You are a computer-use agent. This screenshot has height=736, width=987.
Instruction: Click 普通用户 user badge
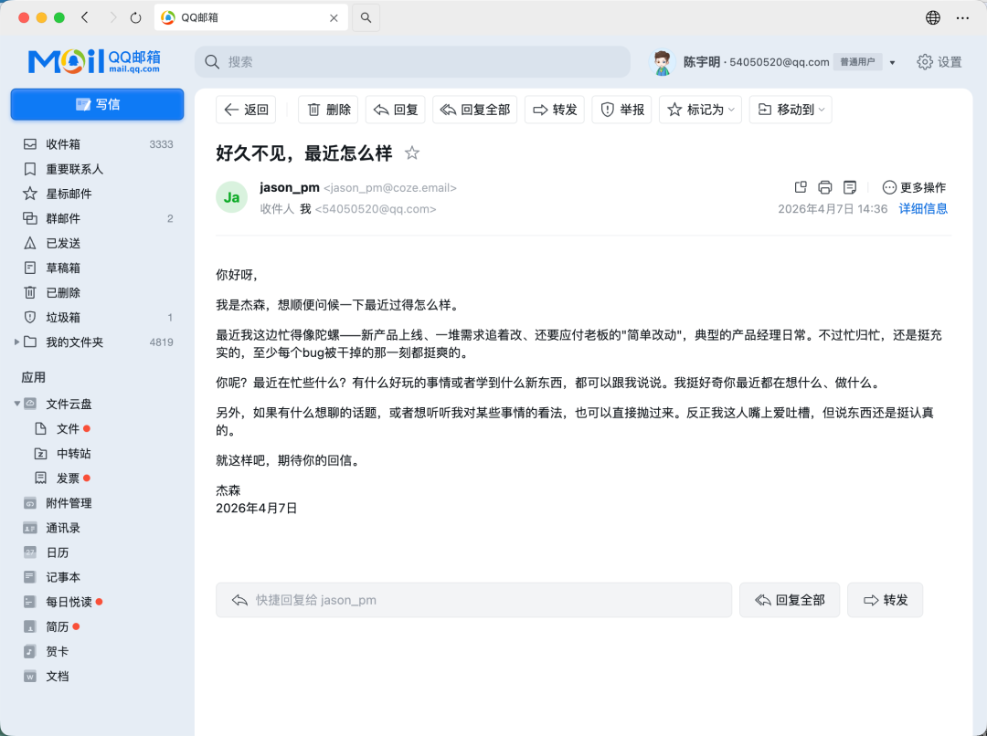coord(857,62)
